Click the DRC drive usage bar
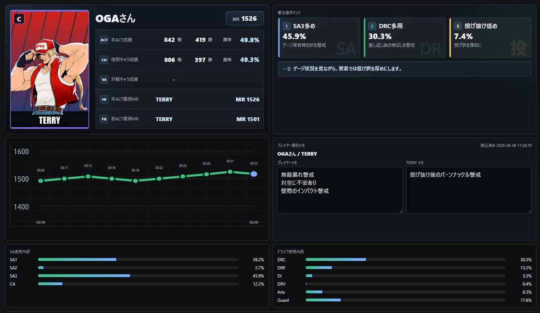 (405, 259)
